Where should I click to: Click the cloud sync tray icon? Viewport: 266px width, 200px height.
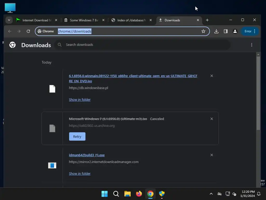click(220, 194)
